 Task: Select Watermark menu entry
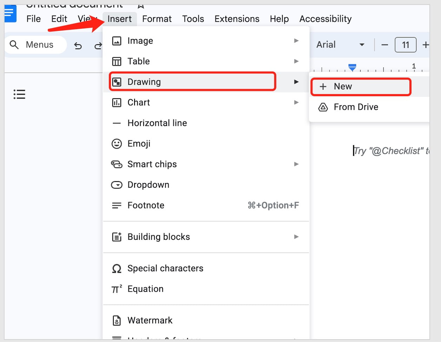tap(206, 321)
